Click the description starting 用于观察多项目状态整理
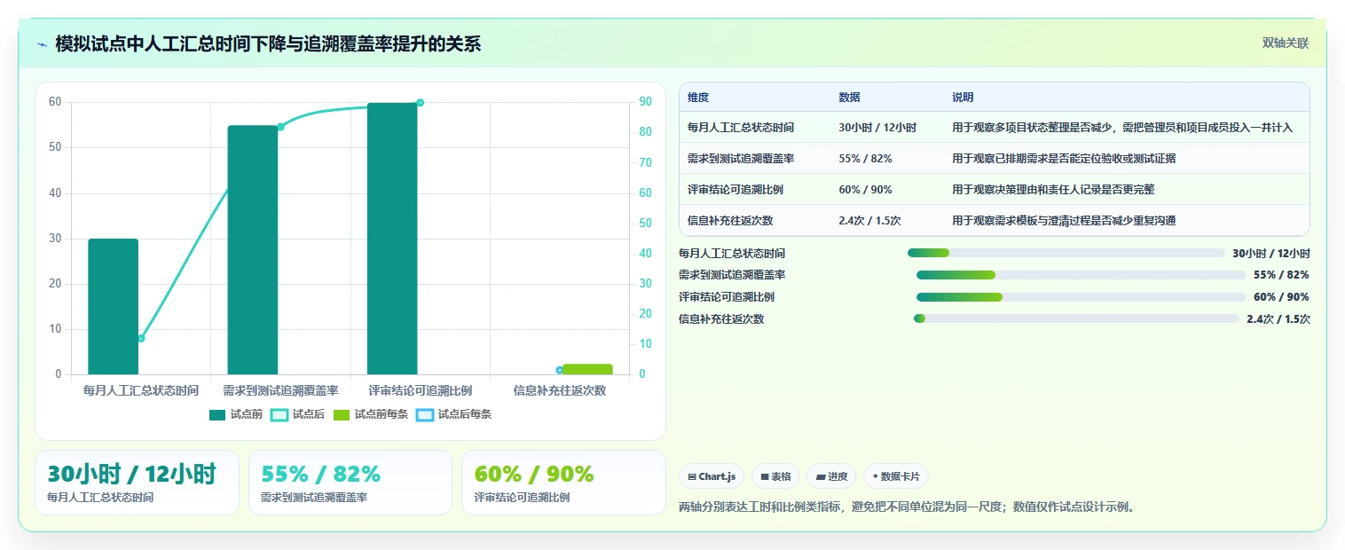Screen dimensions: 1345x550 point(1122,128)
